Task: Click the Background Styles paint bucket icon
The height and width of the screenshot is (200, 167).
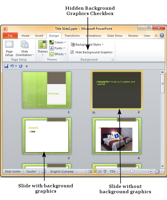Action: 72,44
